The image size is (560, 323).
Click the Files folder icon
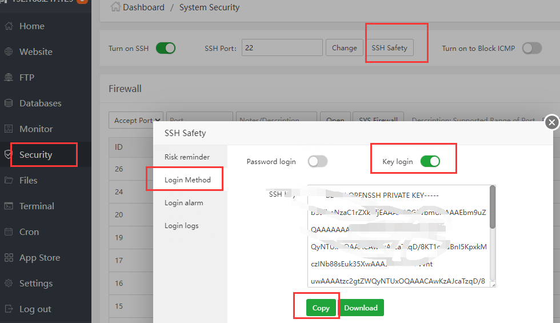click(x=9, y=181)
